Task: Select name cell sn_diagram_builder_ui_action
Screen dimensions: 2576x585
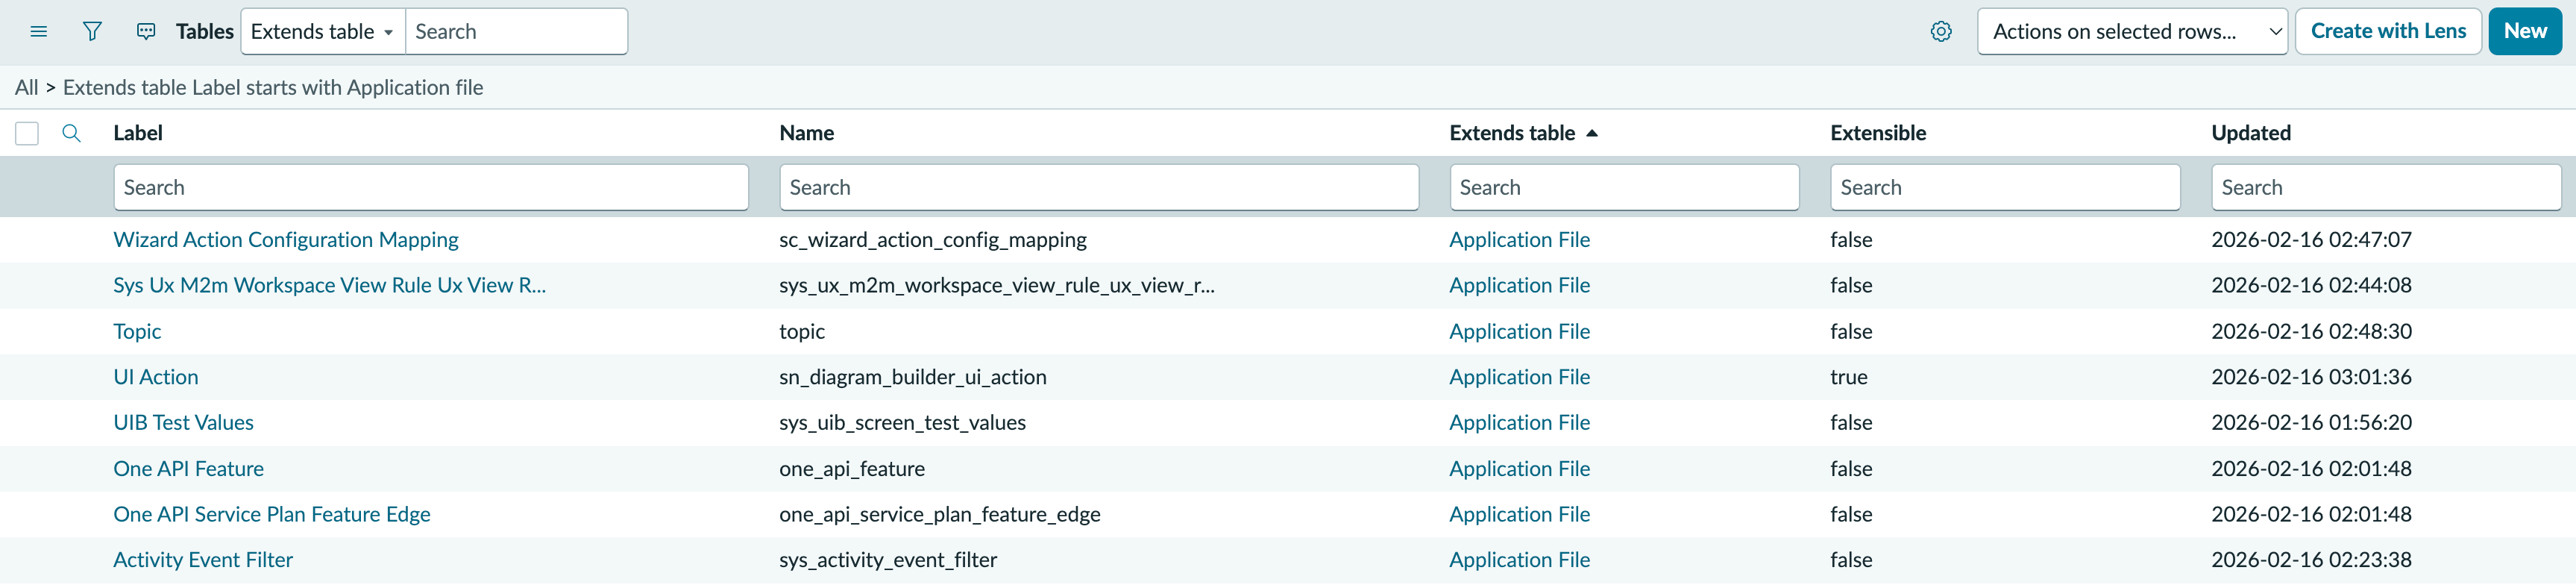Action: [x=913, y=377]
